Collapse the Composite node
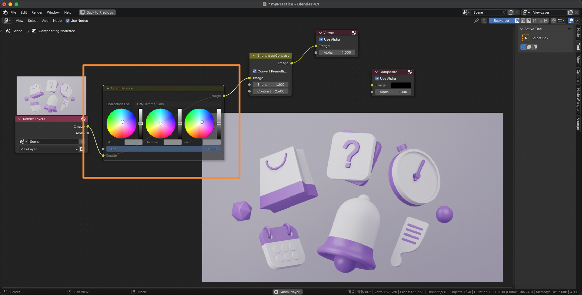 [x=376, y=72]
